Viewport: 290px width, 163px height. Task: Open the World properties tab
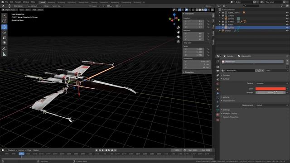tap(217, 84)
